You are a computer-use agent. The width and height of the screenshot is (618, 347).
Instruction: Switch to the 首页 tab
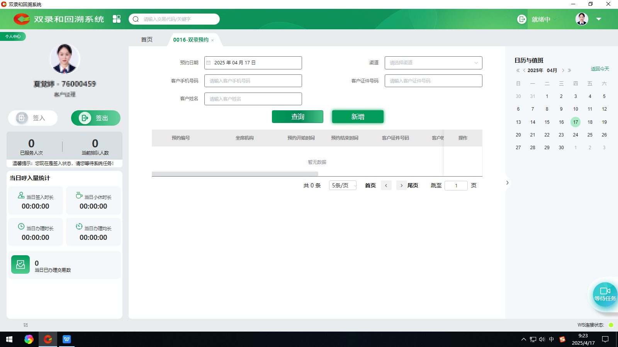tap(147, 40)
